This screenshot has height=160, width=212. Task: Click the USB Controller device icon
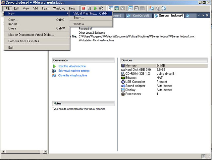point(123,82)
